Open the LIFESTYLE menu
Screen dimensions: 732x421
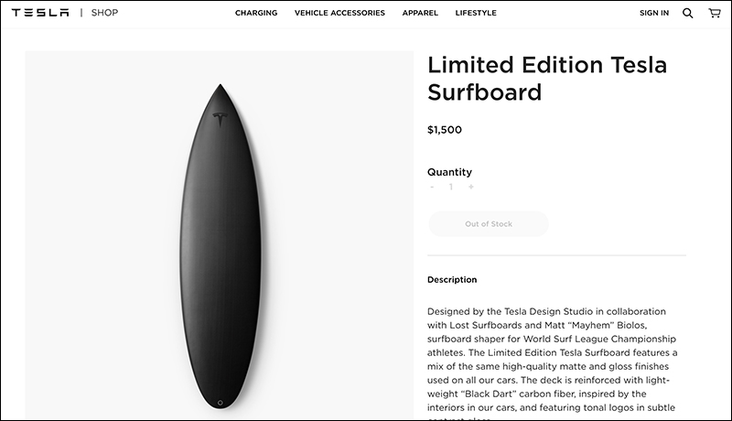point(476,13)
